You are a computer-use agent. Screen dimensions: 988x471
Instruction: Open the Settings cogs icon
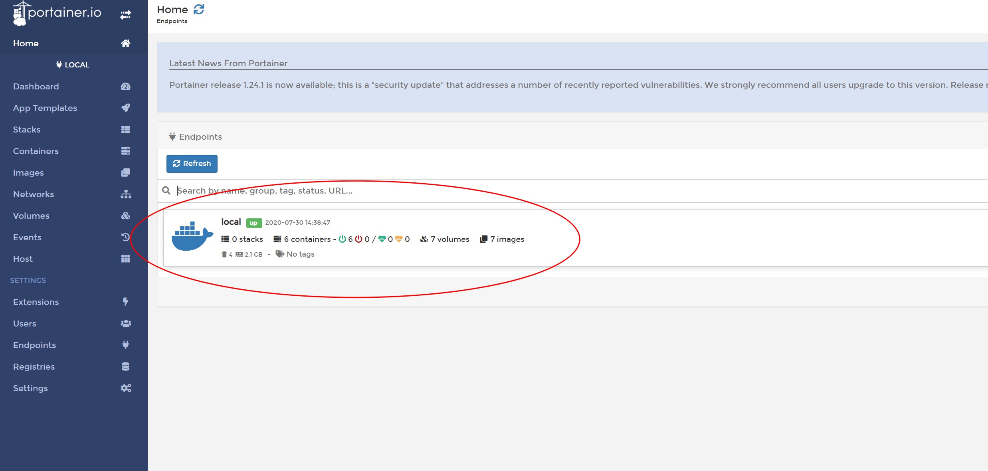point(126,388)
